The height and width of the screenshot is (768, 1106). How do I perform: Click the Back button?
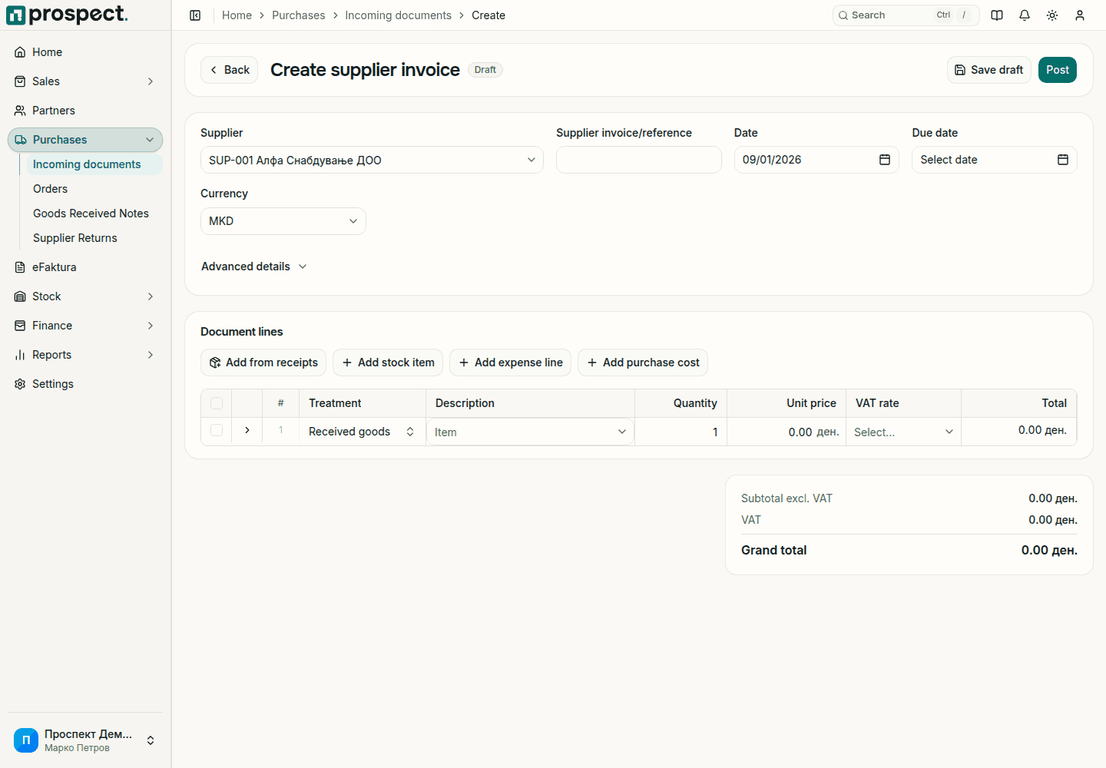230,70
